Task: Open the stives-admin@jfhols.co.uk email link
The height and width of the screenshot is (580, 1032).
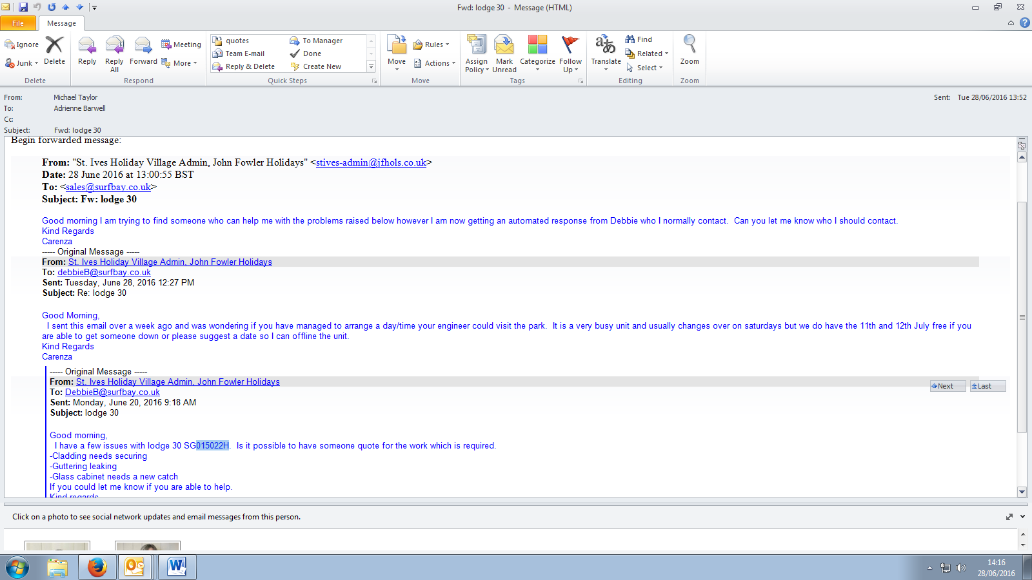Action: [371, 162]
